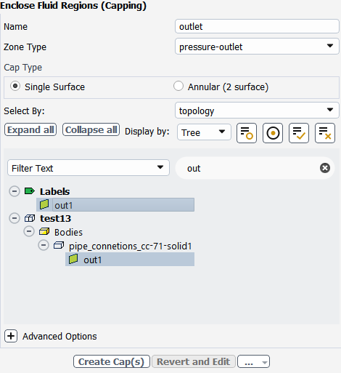This screenshot has height=373, width=341.
Task: Open the Select By topology dropdown
Action: (x=257, y=111)
